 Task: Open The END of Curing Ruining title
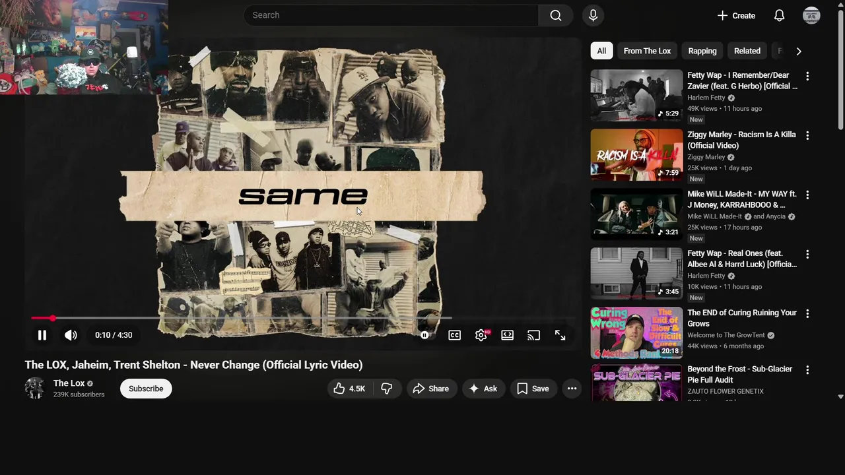point(742,318)
